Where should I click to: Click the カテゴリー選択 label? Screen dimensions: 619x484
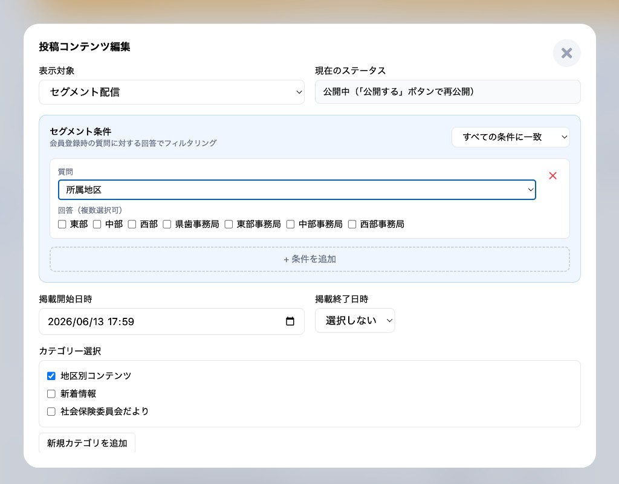click(x=70, y=351)
